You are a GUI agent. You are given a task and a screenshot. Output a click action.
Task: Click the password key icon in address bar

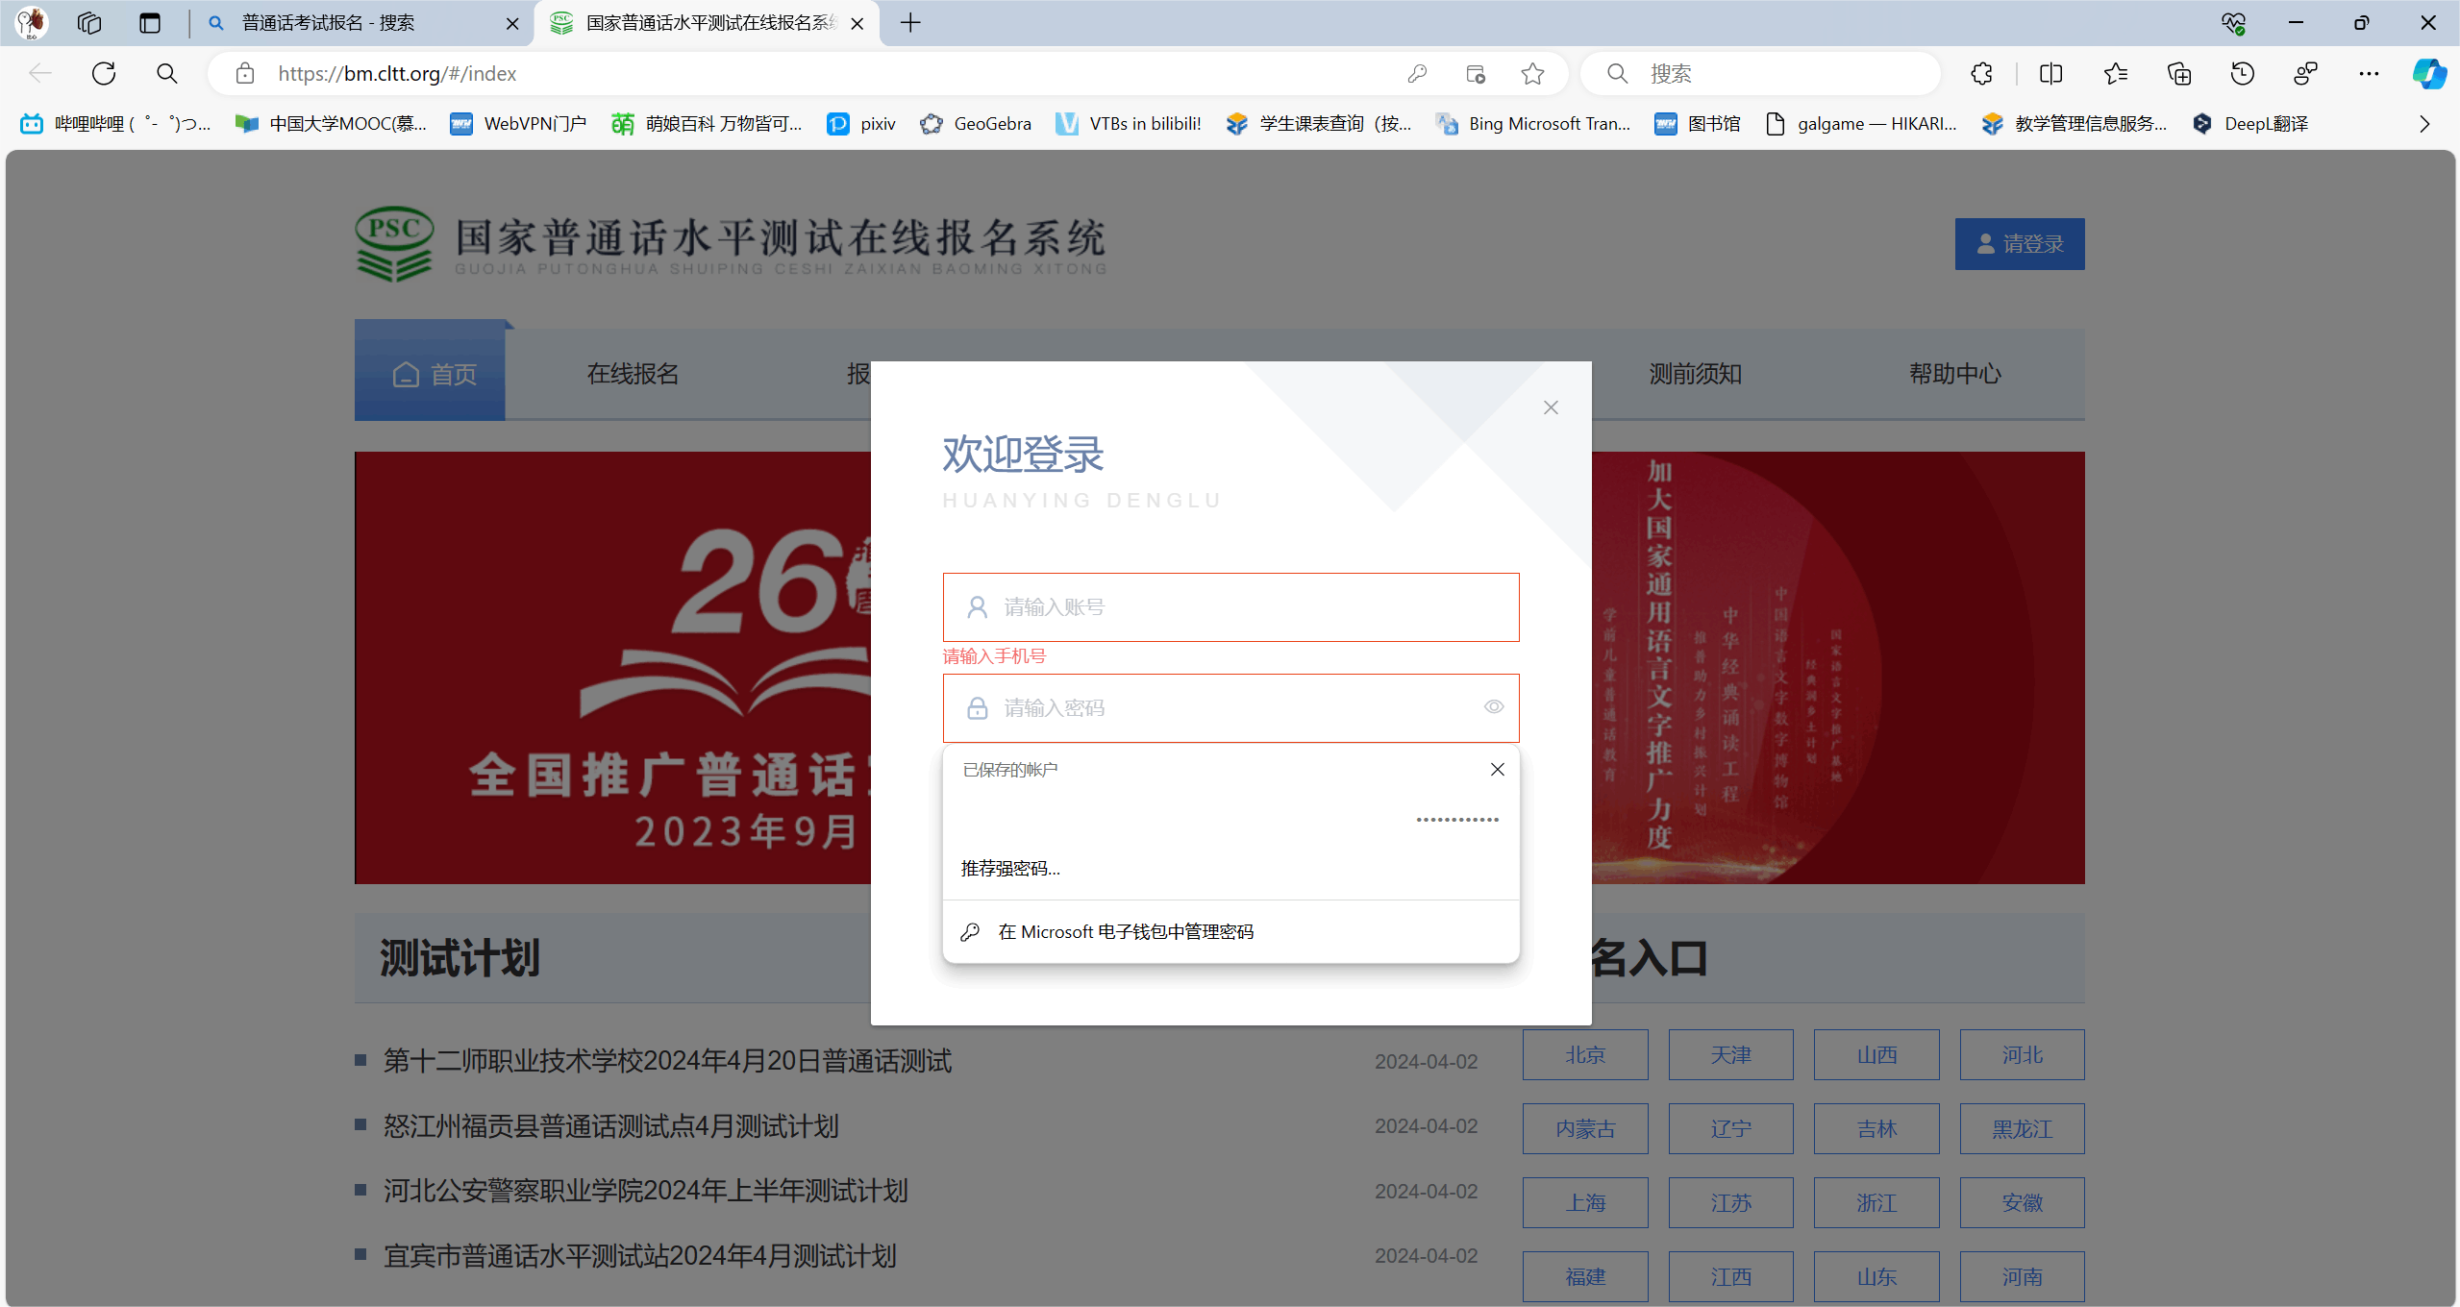[x=1417, y=74]
